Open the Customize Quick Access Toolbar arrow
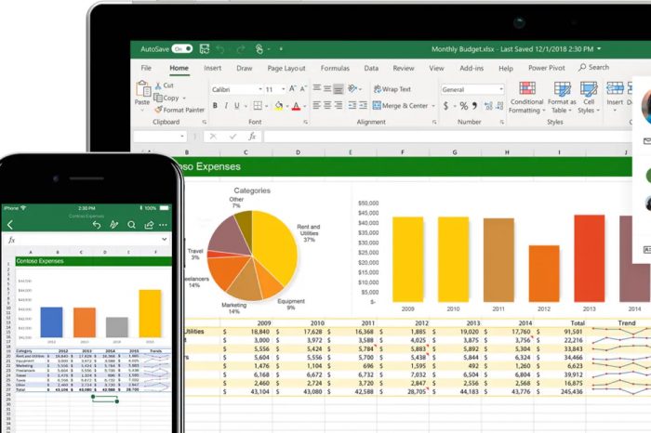651x433 pixels. (281, 49)
